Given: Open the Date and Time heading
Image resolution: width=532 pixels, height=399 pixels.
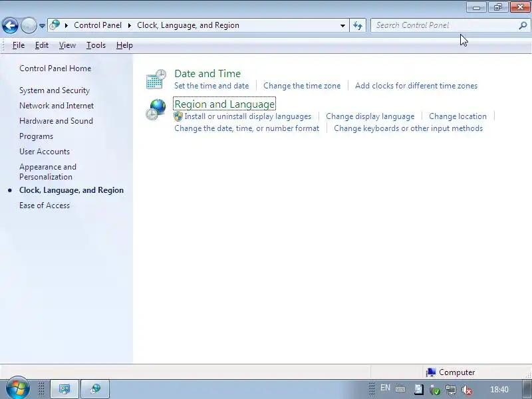Looking at the screenshot, I should [x=207, y=74].
